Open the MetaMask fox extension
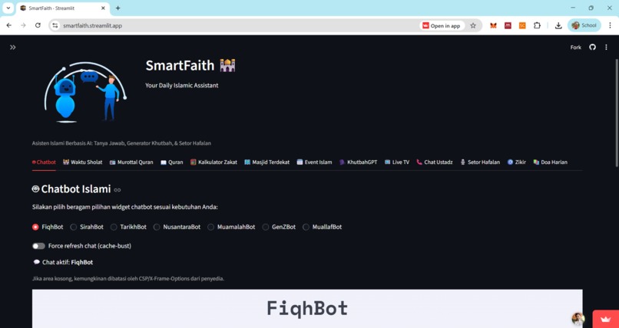The height and width of the screenshot is (328, 619). [x=493, y=25]
